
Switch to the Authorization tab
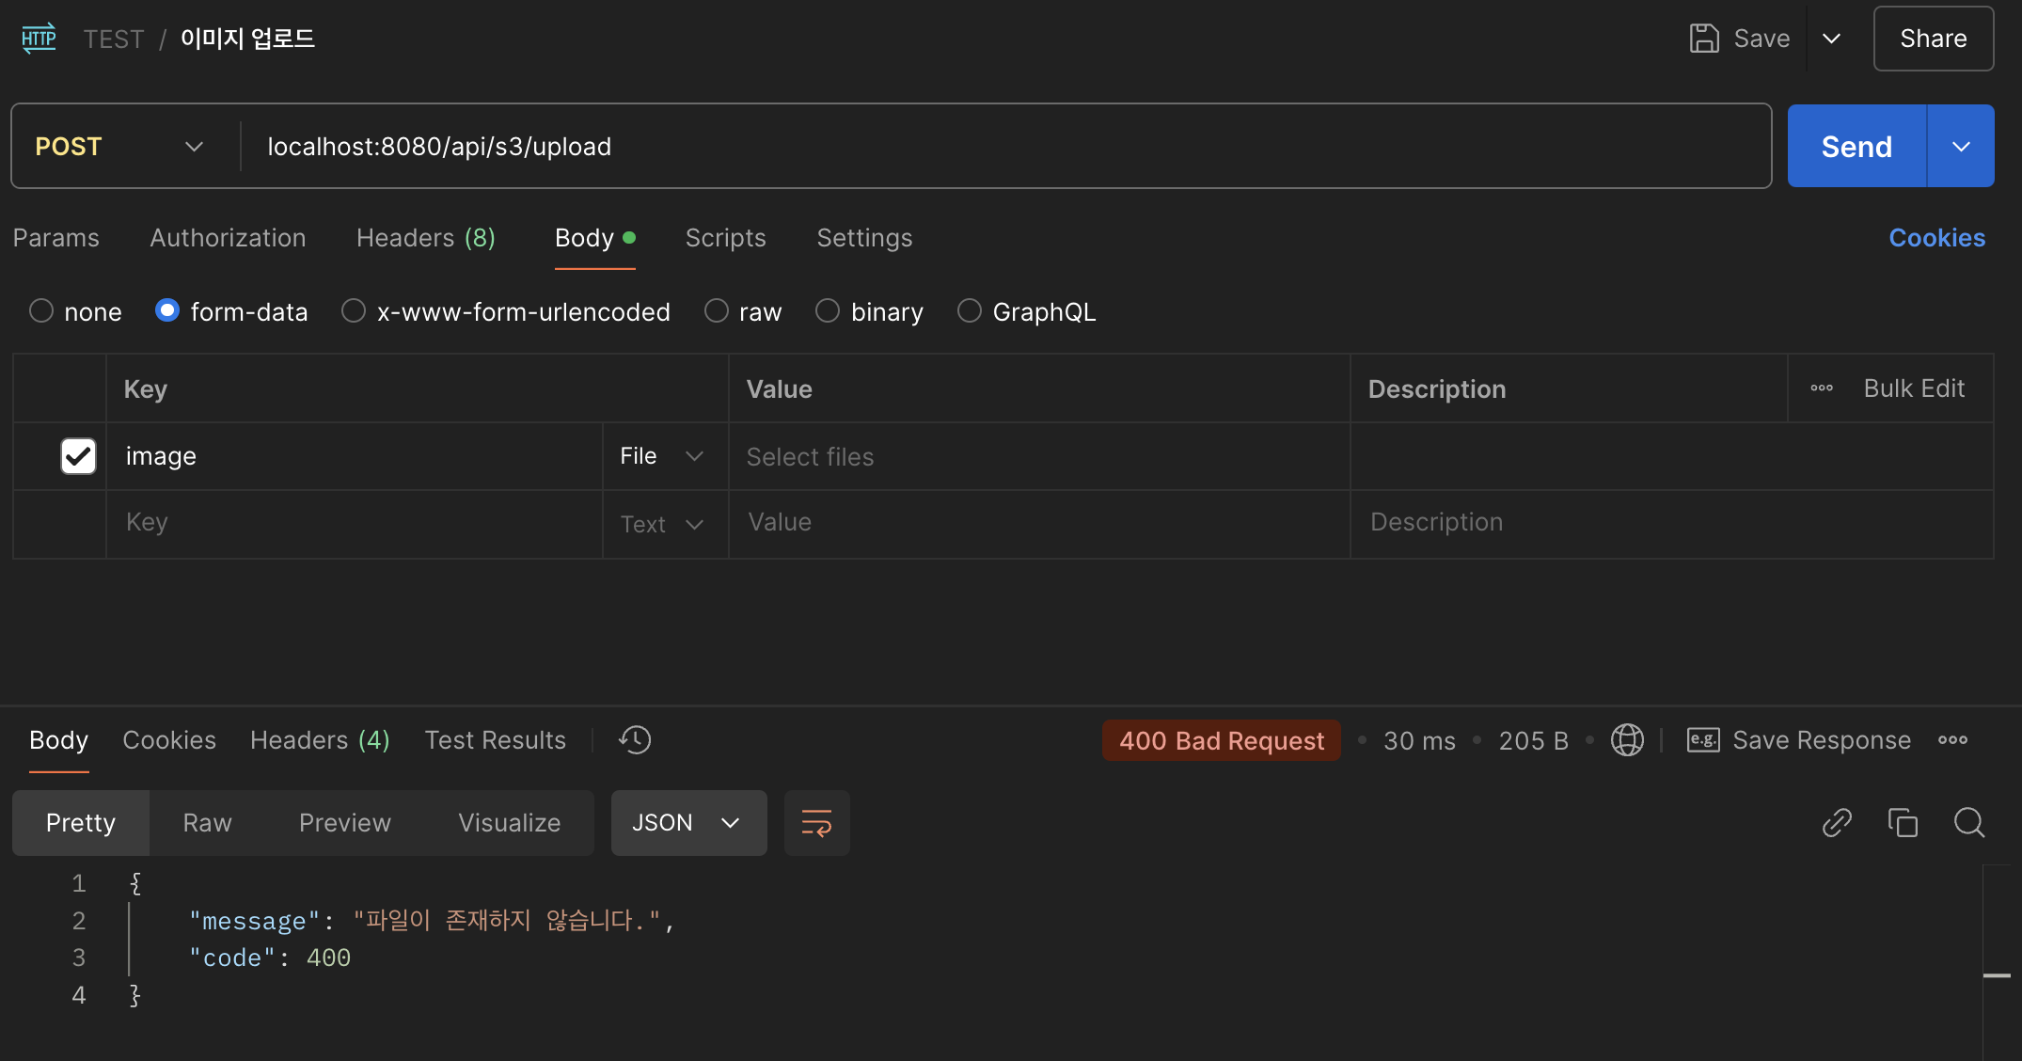tap(228, 238)
